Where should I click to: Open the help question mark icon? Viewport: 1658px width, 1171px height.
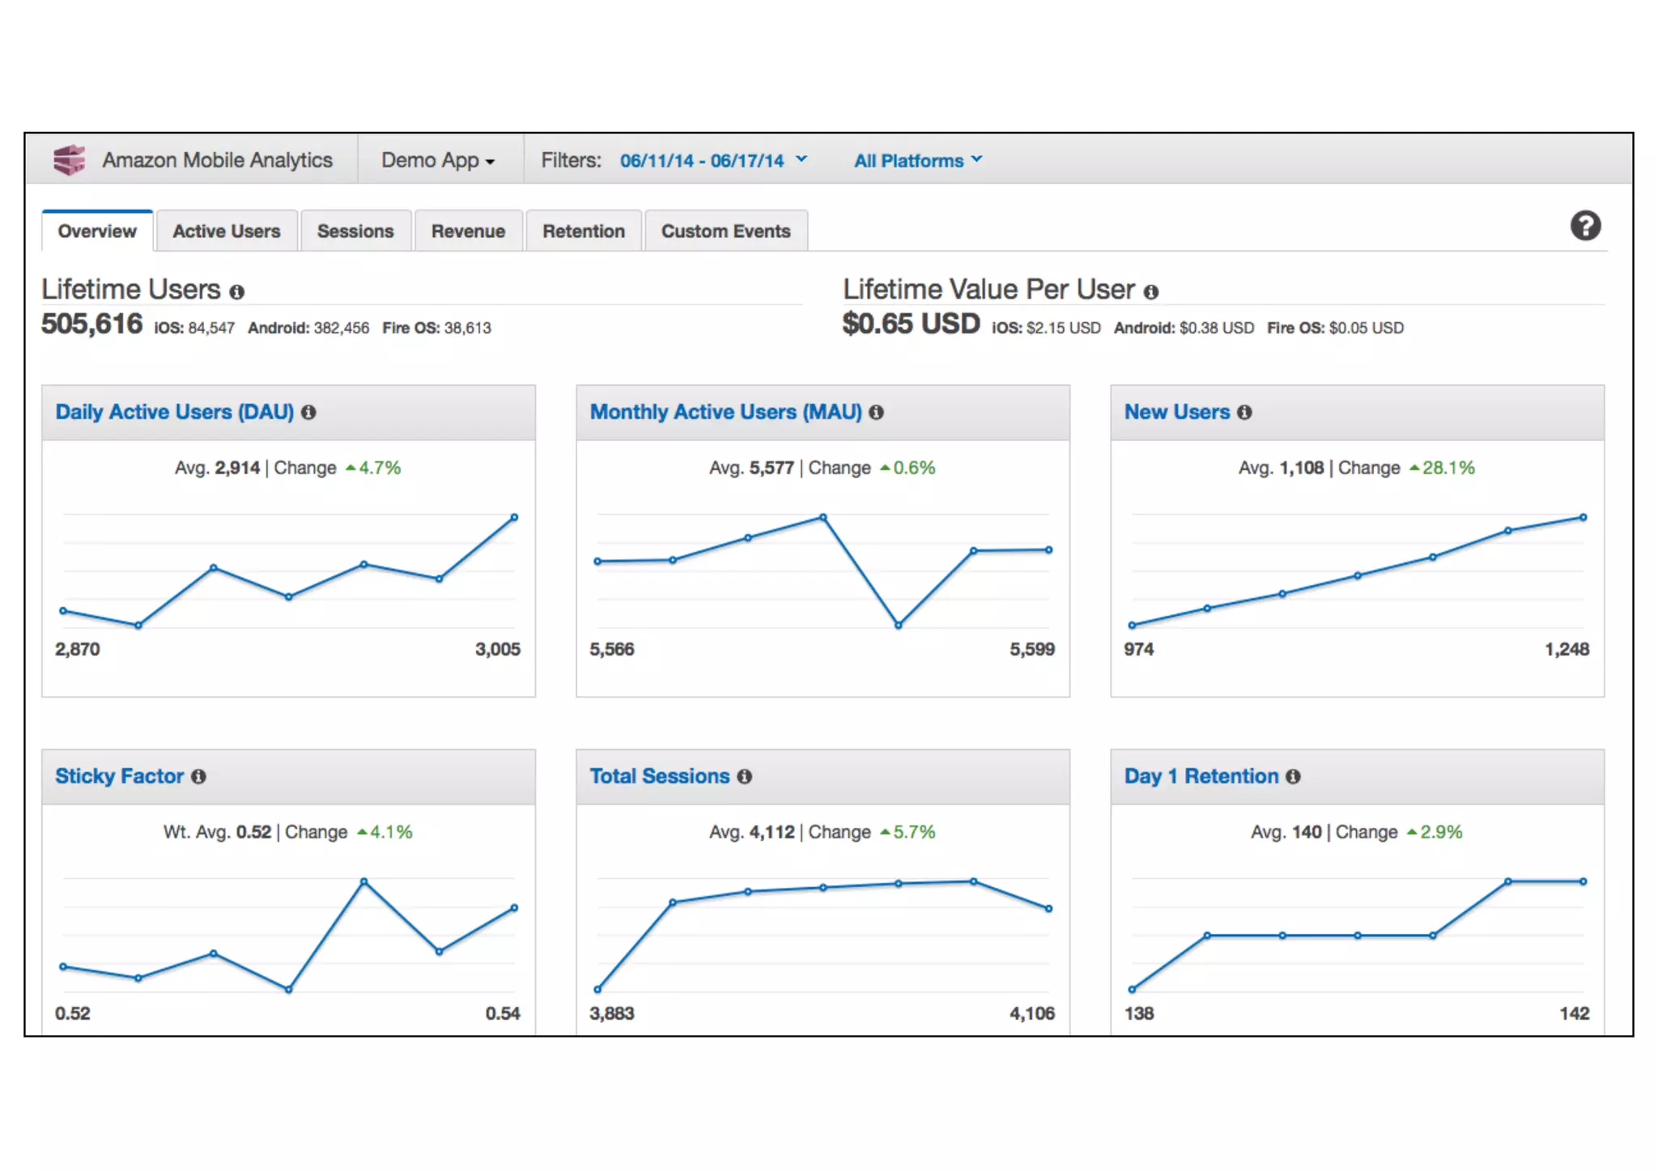(1585, 226)
